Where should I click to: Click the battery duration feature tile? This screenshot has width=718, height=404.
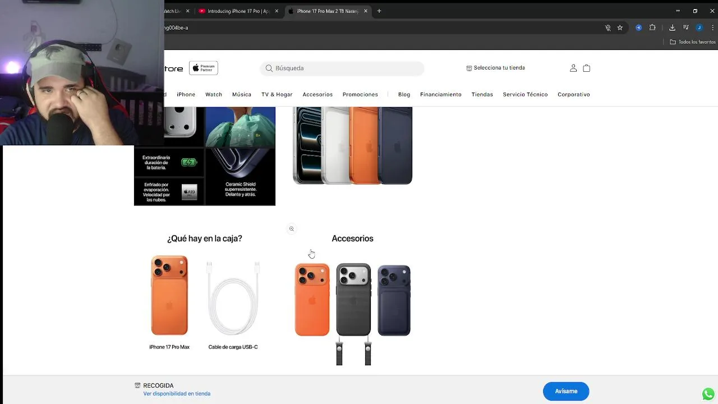pyautogui.click(x=169, y=163)
